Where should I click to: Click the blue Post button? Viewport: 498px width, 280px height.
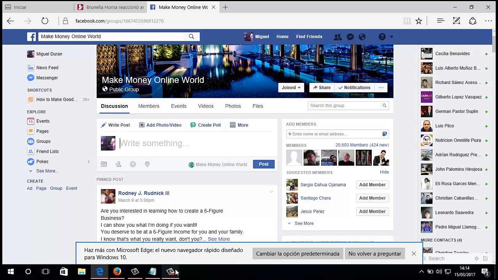pos(264,164)
